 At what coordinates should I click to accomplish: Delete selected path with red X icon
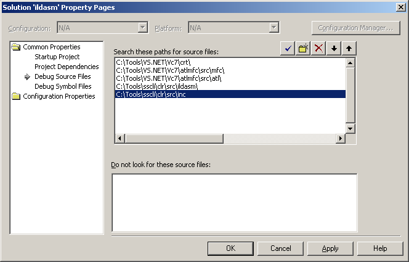click(318, 49)
